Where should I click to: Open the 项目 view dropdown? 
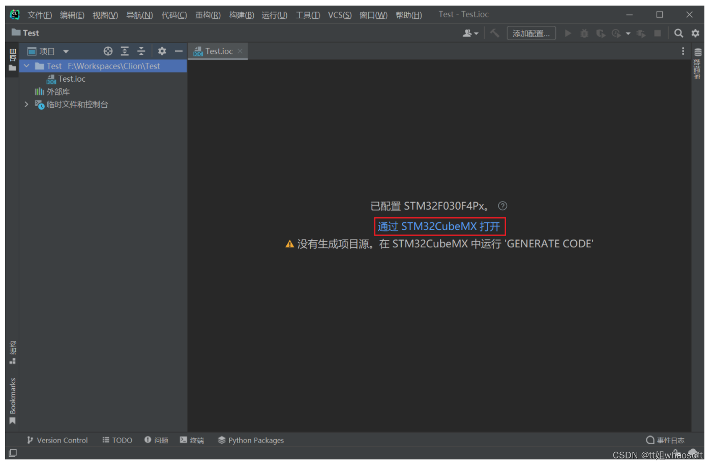point(48,51)
